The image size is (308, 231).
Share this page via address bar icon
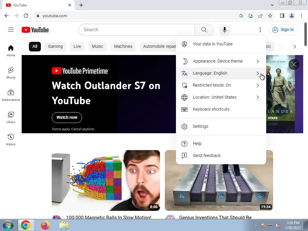[x=260, y=16]
